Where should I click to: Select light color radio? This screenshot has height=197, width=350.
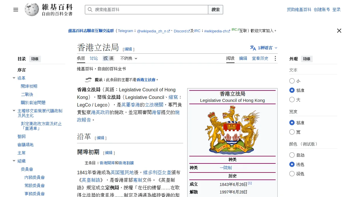(292, 164)
